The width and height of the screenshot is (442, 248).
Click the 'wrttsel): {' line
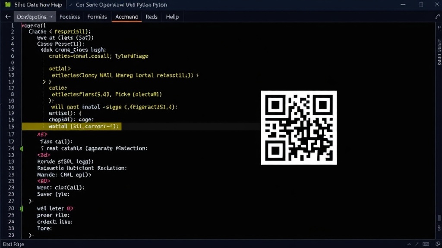click(x=65, y=113)
